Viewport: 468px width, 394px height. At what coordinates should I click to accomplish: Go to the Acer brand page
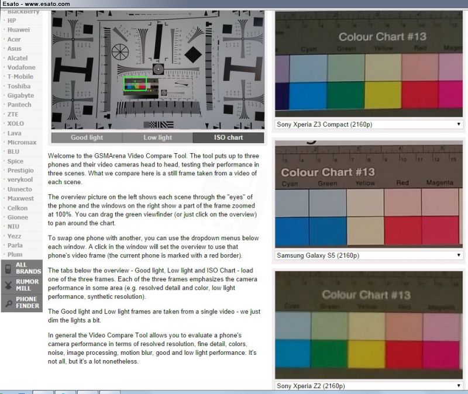pos(14,39)
